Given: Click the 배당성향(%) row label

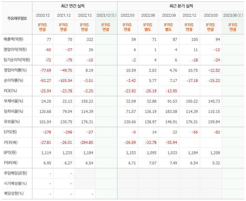Looking at the screenshot, I should coord(14,194).
